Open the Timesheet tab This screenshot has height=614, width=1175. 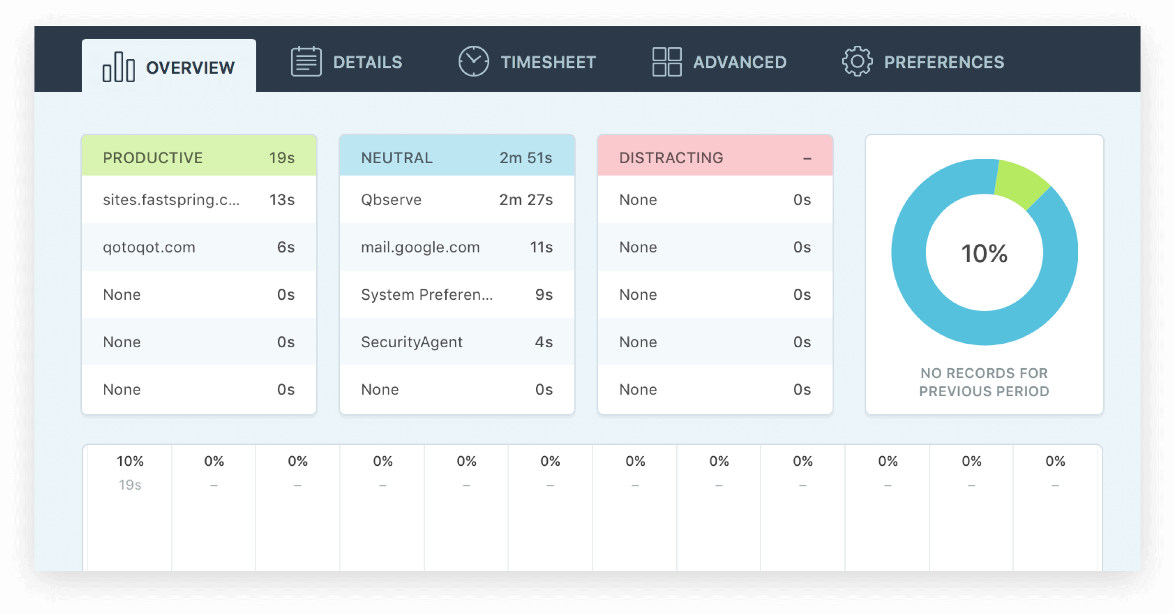[549, 62]
